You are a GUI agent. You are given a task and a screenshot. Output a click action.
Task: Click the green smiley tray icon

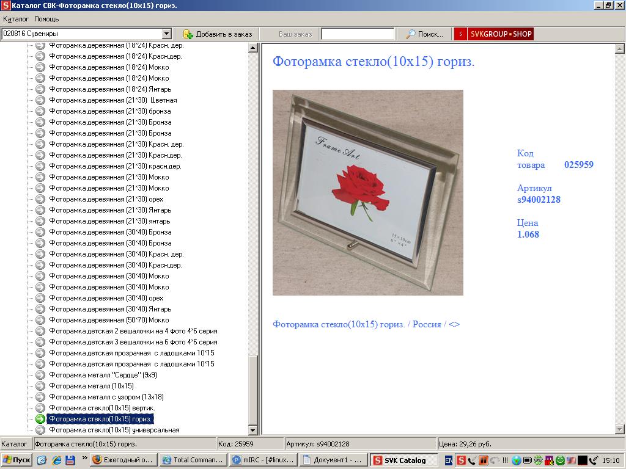(560, 460)
